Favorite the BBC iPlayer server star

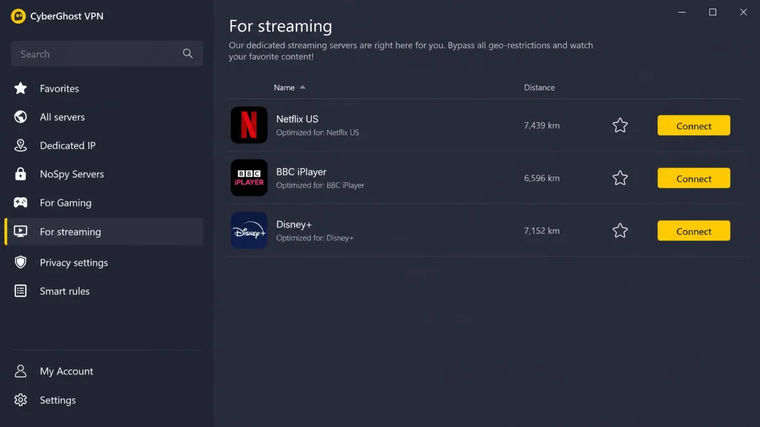620,178
